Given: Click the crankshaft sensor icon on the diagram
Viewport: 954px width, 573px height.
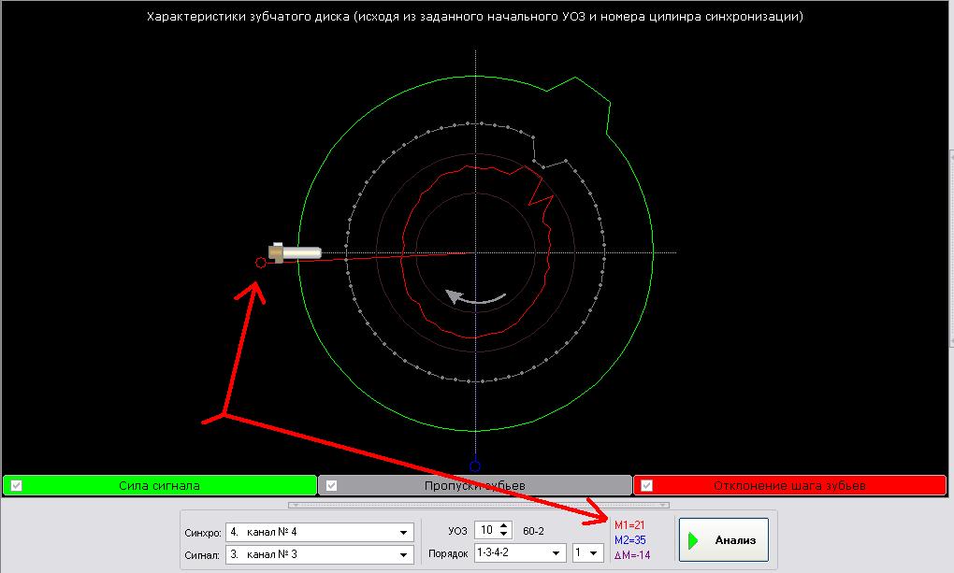Looking at the screenshot, I should coord(295,252).
